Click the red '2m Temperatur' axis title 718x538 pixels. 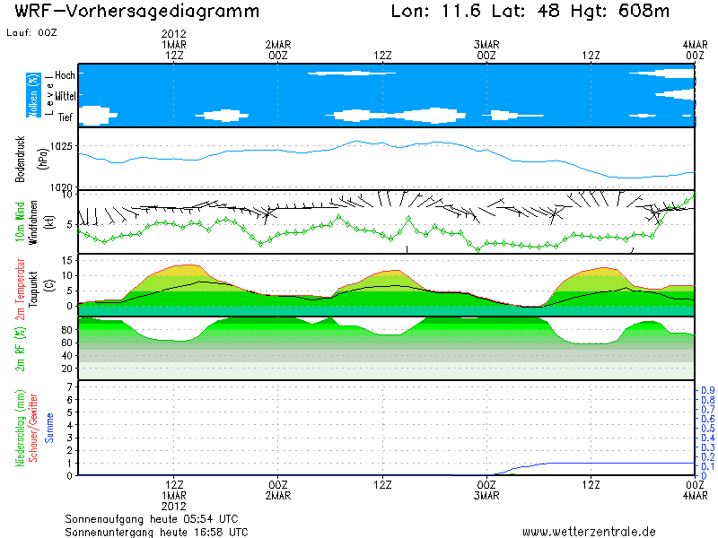[x=20, y=289]
